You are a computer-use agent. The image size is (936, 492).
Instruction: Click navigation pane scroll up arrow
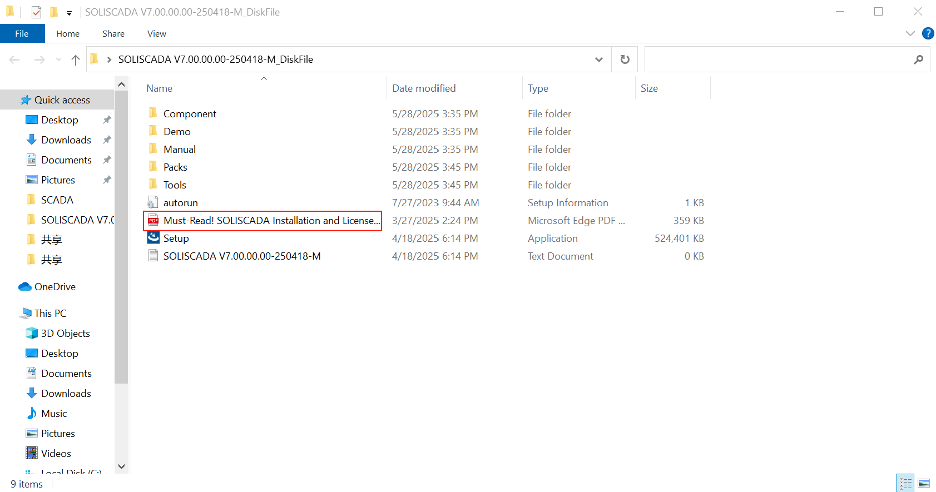121,84
